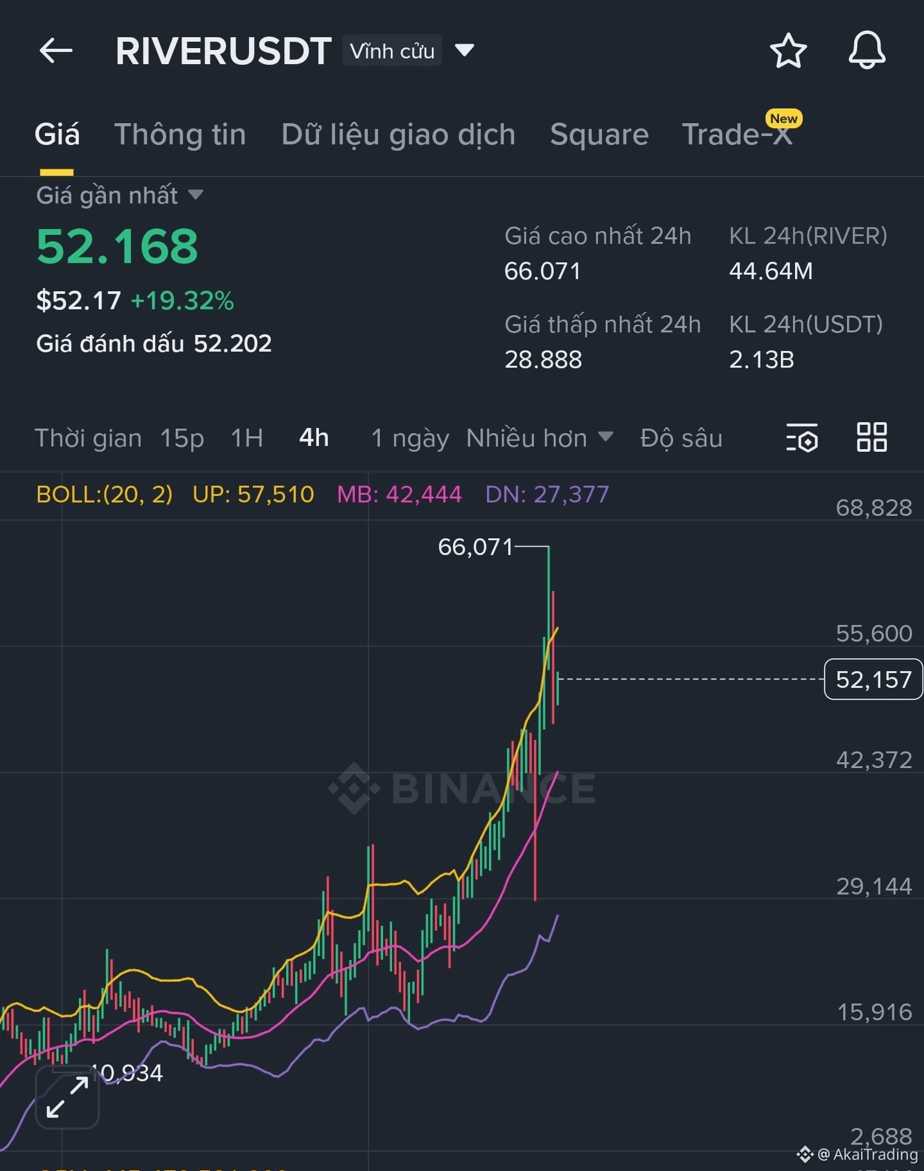Switch to the Giá tab
The height and width of the screenshot is (1171, 924).
pos(57,135)
